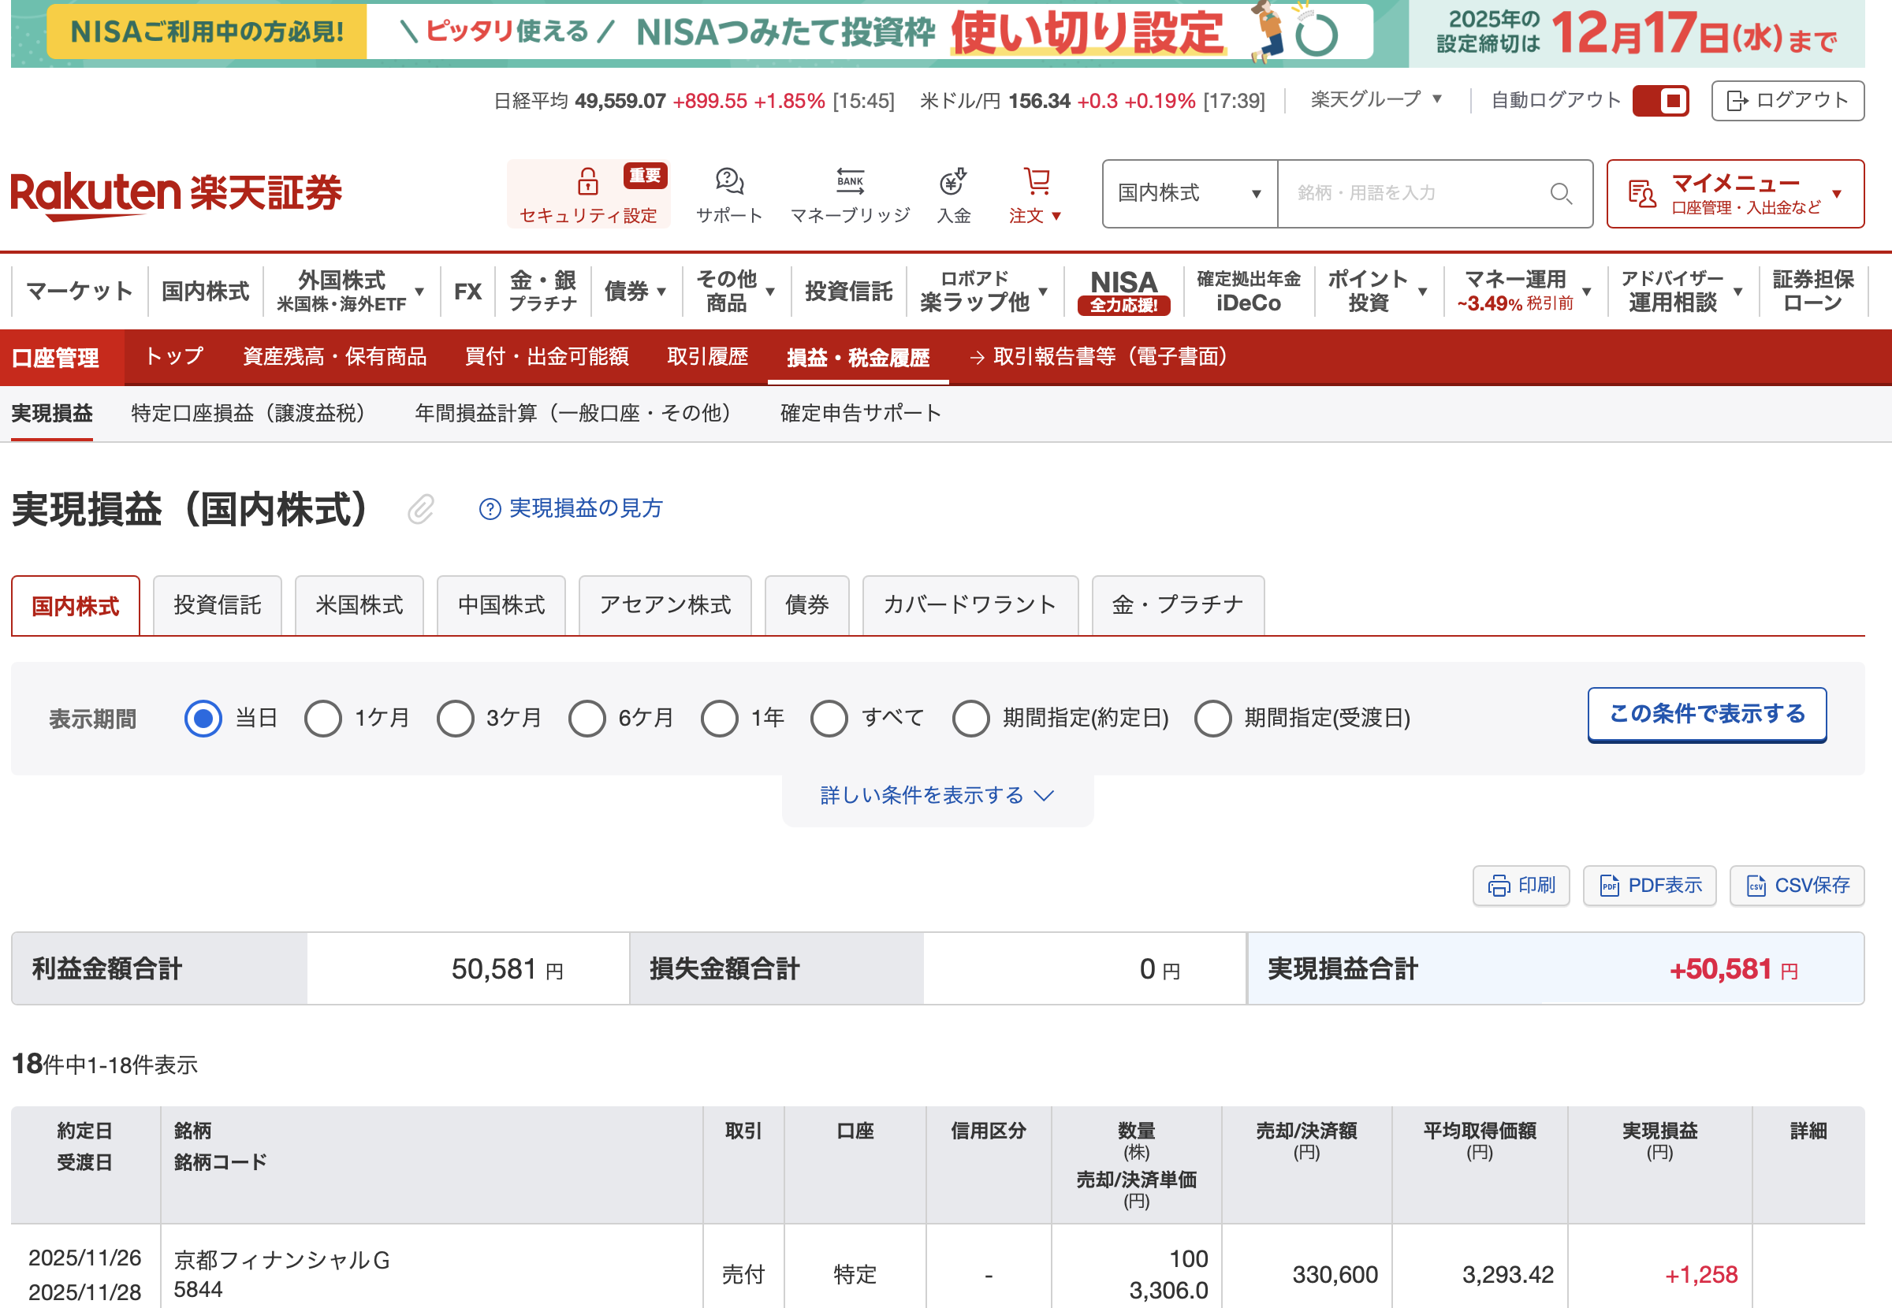
Task: Toggle the 自動ログアウト switch
Action: [1660, 101]
